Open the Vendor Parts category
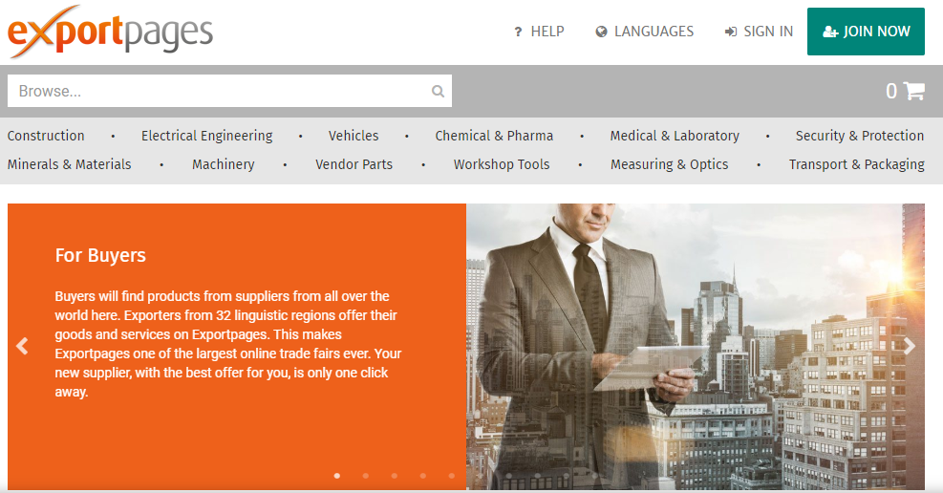This screenshot has width=943, height=493. click(x=354, y=164)
